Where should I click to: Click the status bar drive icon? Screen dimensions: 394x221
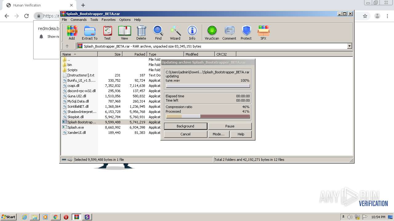click(x=64, y=160)
